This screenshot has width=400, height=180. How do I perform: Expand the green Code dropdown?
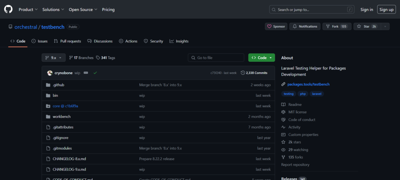click(x=261, y=58)
